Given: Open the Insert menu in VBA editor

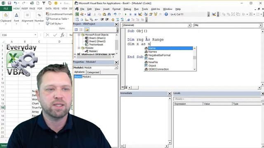Looking at the screenshot, I should tap(106, 9).
